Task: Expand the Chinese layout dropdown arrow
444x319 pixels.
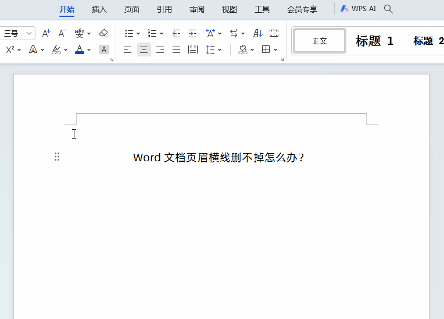Action: 220,33
